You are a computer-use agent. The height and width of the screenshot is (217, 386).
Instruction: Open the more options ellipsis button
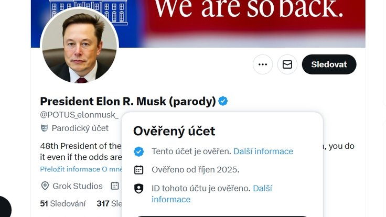(x=263, y=64)
